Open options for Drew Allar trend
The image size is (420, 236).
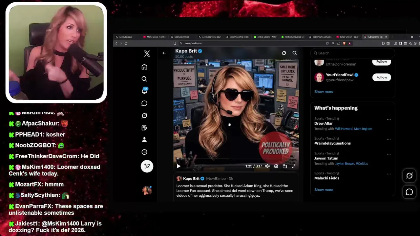(389, 119)
